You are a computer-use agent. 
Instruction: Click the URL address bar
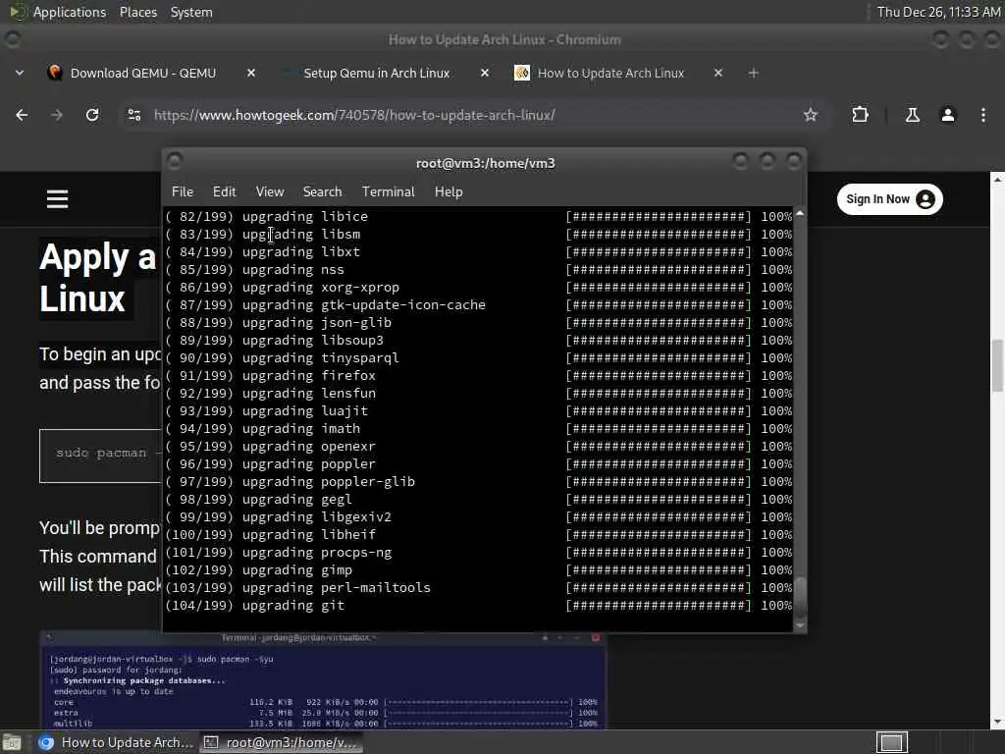pos(474,115)
